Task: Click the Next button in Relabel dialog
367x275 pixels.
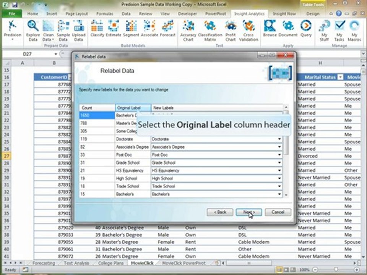Action: tap(249, 212)
